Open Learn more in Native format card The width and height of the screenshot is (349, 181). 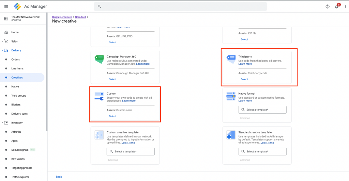point(245,101)
